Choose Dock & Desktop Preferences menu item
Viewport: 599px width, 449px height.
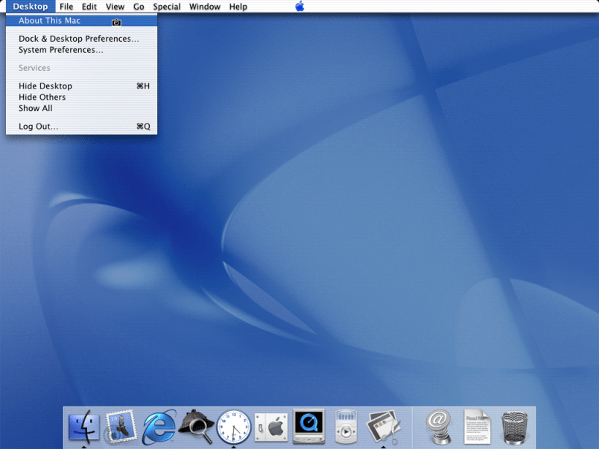pos(78,39)
